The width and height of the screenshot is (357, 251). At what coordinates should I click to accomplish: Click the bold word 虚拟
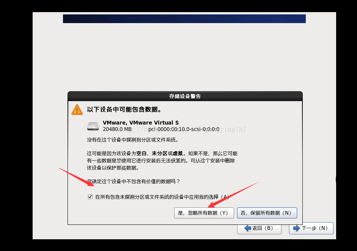coord(178,154)
